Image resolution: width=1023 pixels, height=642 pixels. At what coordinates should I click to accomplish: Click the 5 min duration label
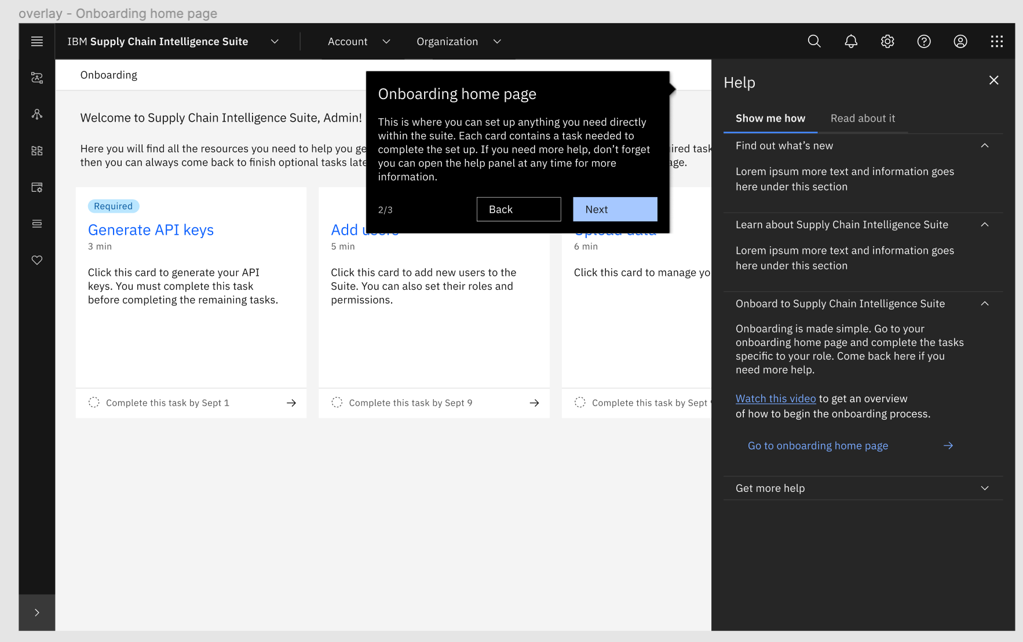click(x=343, y=246)
